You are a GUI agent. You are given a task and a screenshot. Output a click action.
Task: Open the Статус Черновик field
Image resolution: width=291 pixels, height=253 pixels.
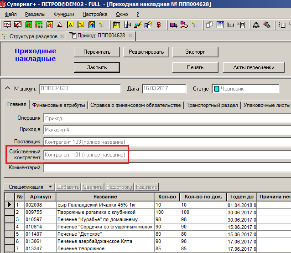[246, 89]
